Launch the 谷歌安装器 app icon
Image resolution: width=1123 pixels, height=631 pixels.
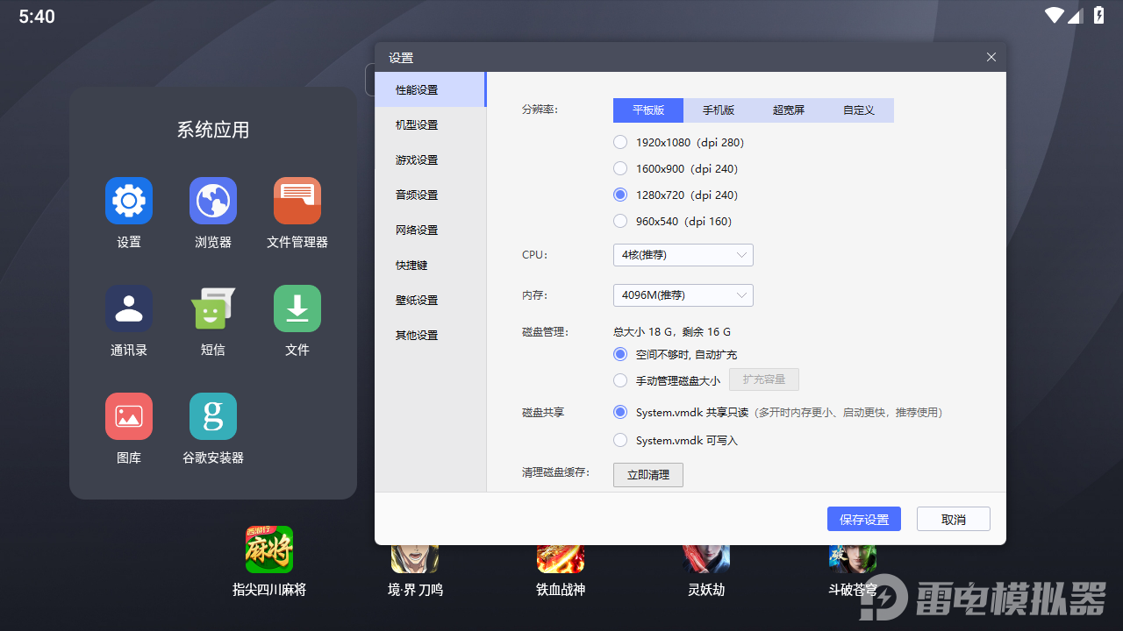click(213, 416)
